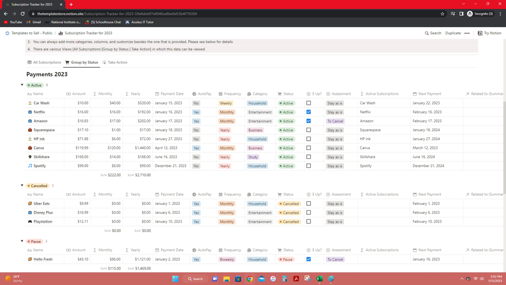Open the Acuitus IT Tutor bookmark
Image resolution: width=506 pixels, height=285 pixels.
click(x=139, y=22)
